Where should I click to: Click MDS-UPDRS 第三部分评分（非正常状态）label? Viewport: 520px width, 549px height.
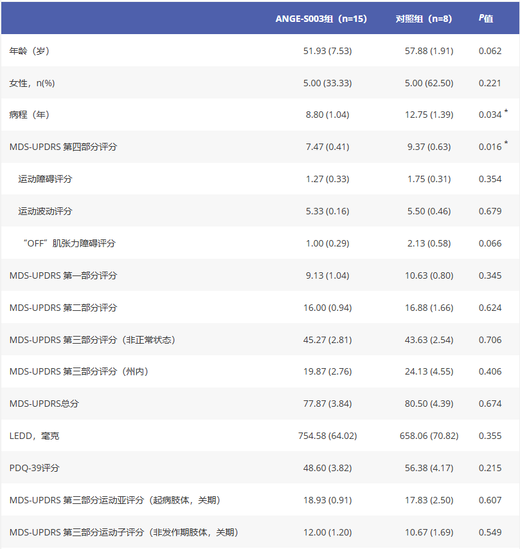93,340
